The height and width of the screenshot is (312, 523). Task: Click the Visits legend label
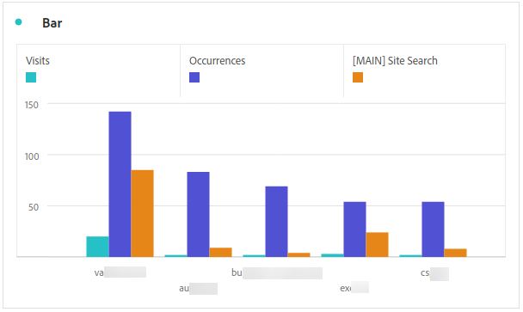pos(38,61)
